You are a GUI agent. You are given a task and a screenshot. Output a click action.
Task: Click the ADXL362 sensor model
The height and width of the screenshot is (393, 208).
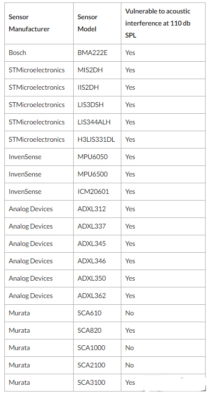(91, 296)
